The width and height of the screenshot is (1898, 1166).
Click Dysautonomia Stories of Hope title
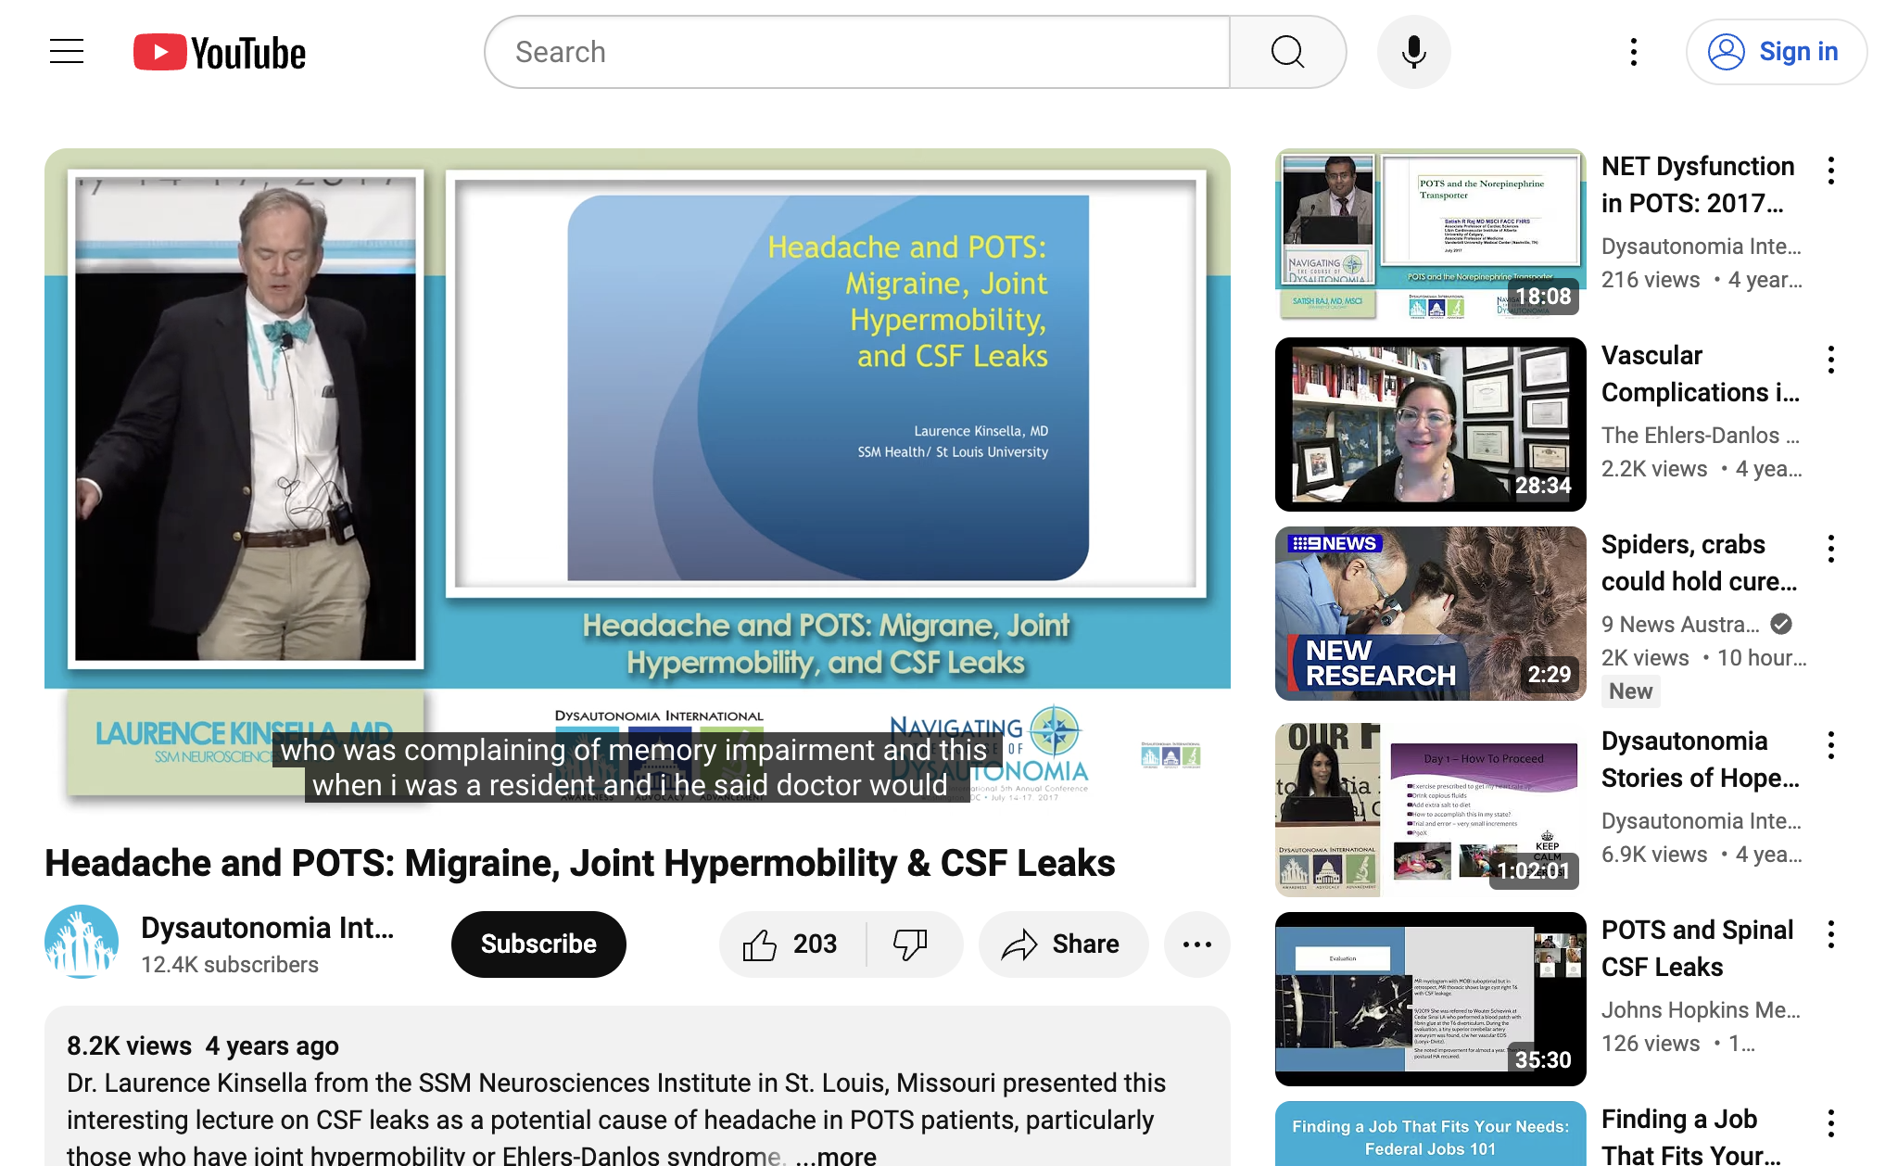click(1701, 759)
